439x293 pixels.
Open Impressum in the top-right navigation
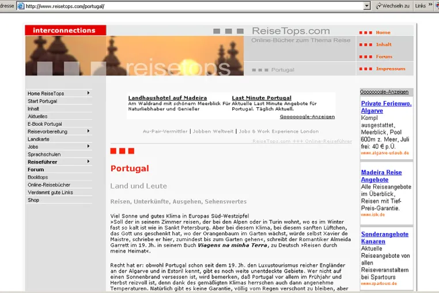pyautogui.click(x=390, y=69)
